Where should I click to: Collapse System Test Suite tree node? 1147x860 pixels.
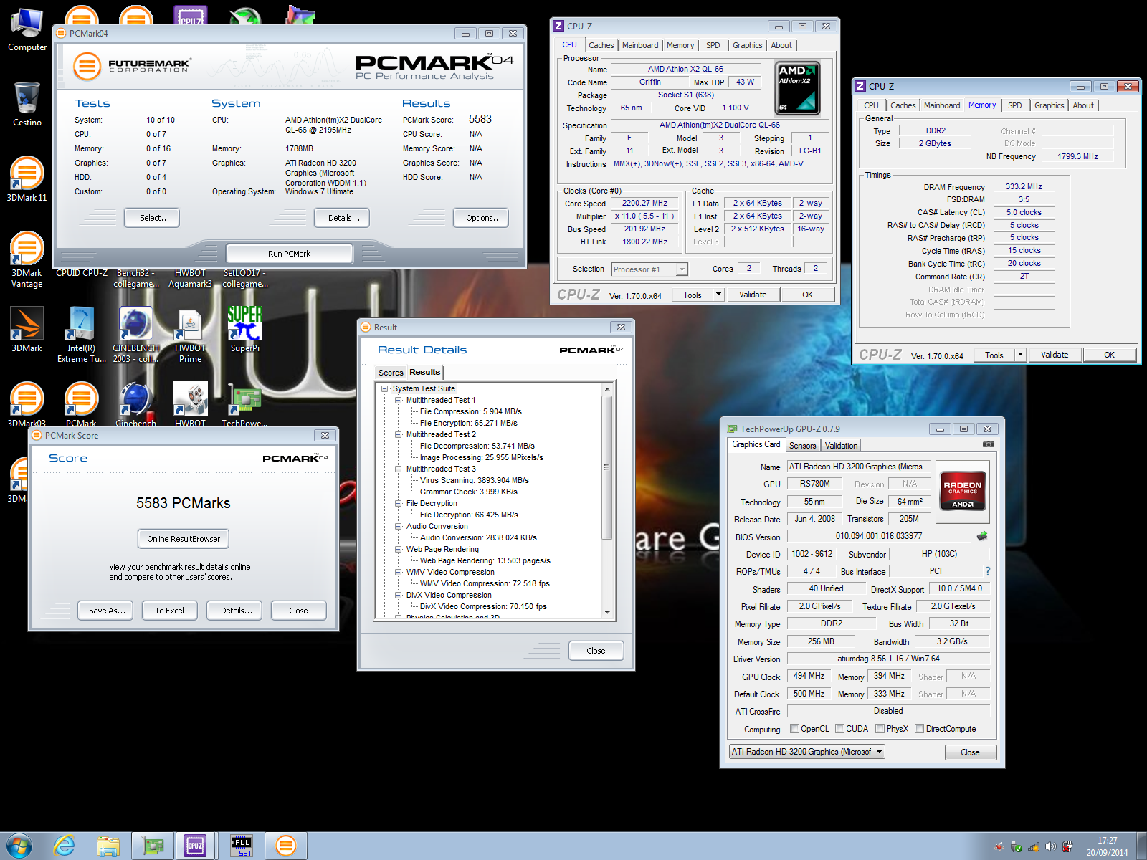point(385,388)
